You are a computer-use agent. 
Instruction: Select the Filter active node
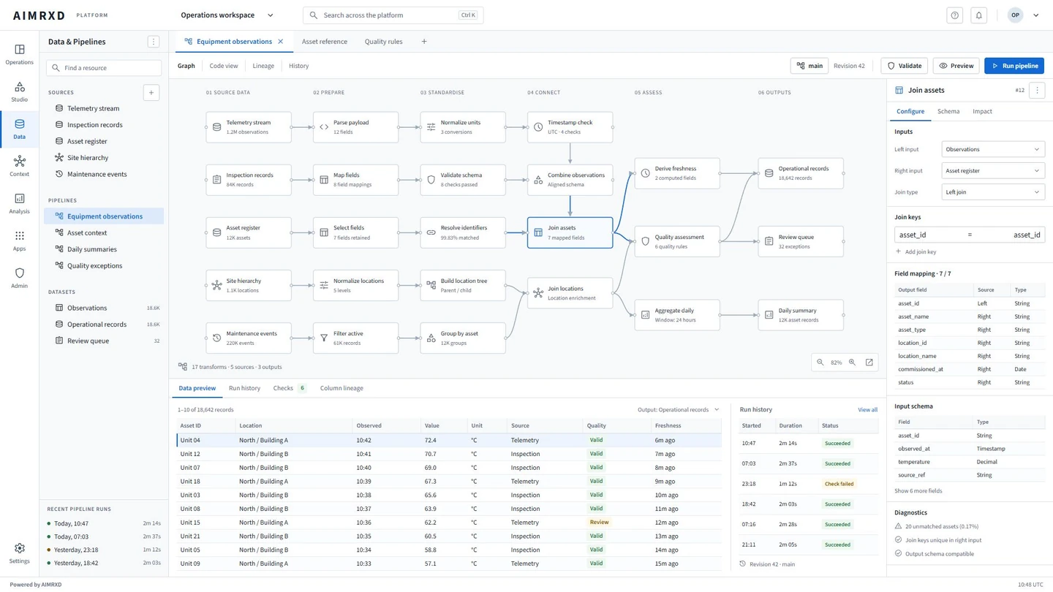point(355,338)
